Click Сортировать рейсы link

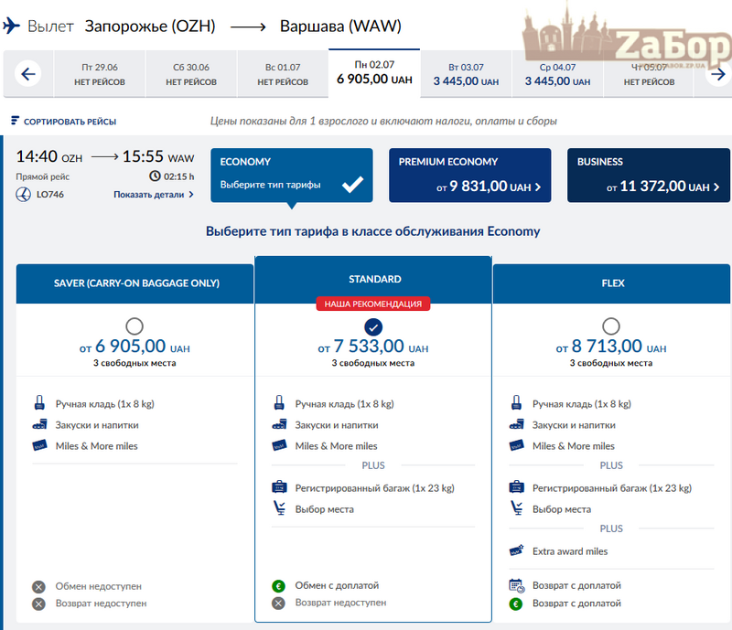pos(70,122)
